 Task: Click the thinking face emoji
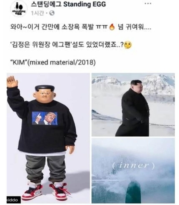[x=128, y=45]
